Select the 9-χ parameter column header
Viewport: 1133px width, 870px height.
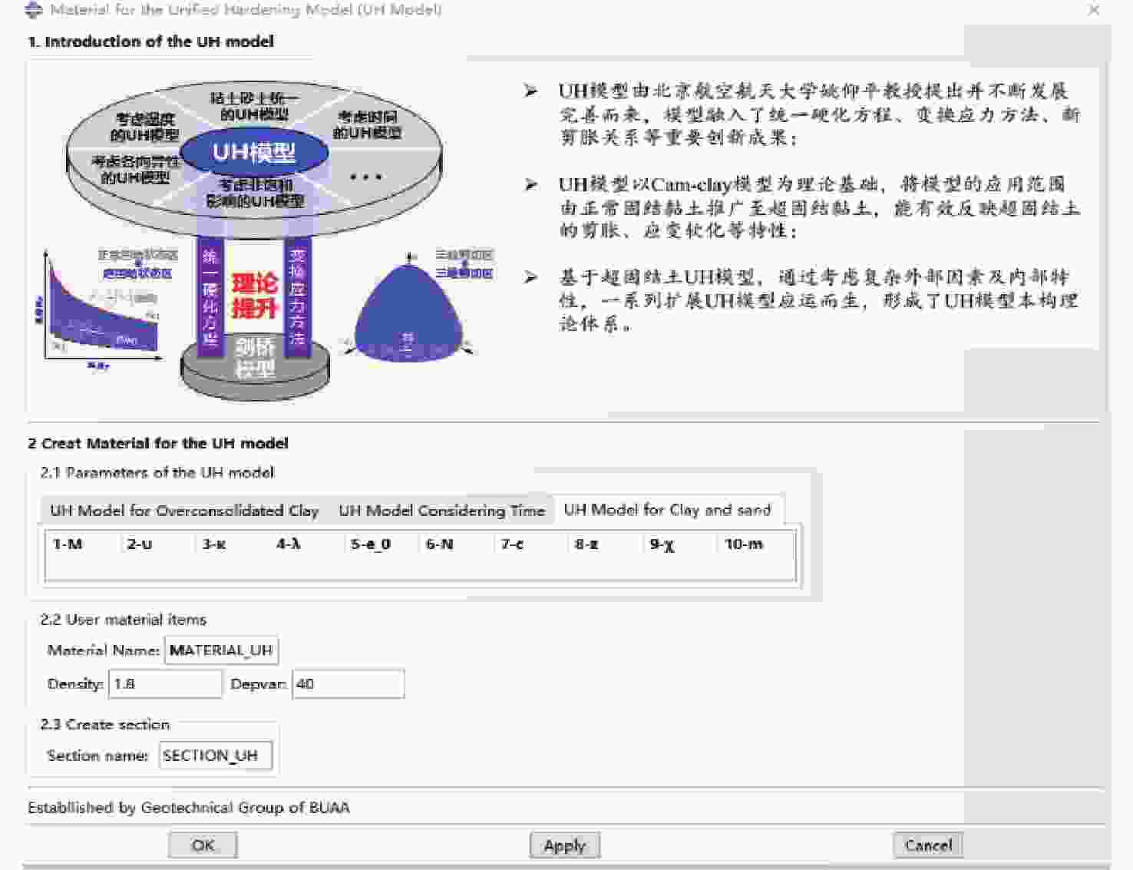(662, 544)
